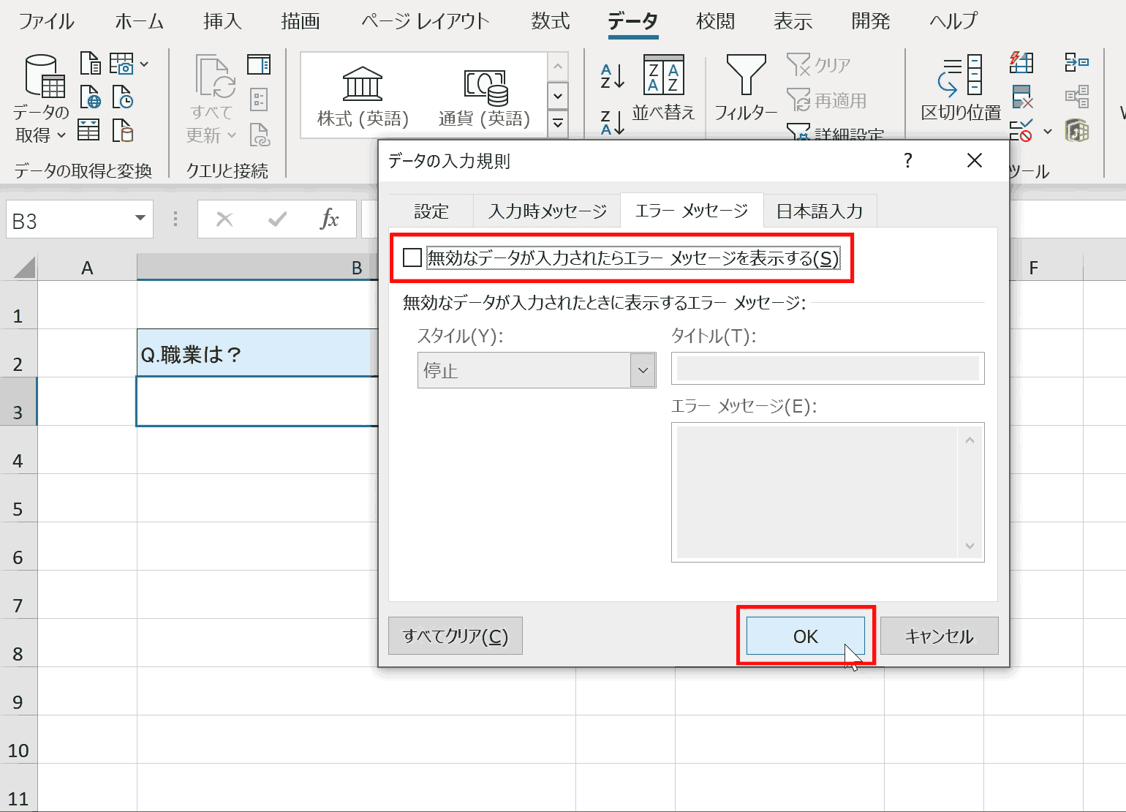Open the Name Box dropdown arrow

pyautogui.click(x=140, y=219)
